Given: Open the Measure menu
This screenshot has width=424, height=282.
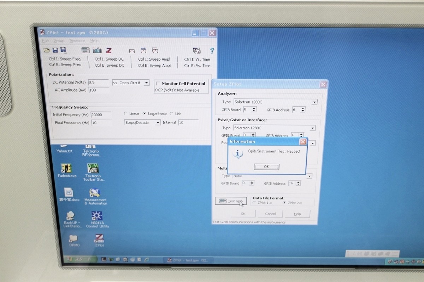Looking at the screenshot, I should (x=77, y=41).
